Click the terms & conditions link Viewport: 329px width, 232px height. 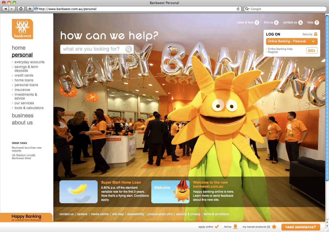216,214
